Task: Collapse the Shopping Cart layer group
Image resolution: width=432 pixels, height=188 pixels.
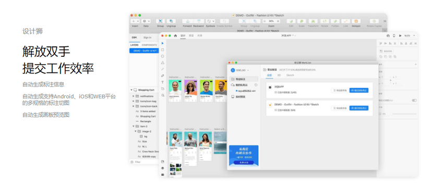Action: (x=131, y=90)
